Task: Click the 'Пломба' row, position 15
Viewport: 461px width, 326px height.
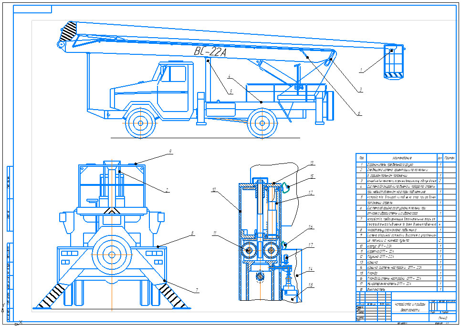Action: (x=406, y=273)
